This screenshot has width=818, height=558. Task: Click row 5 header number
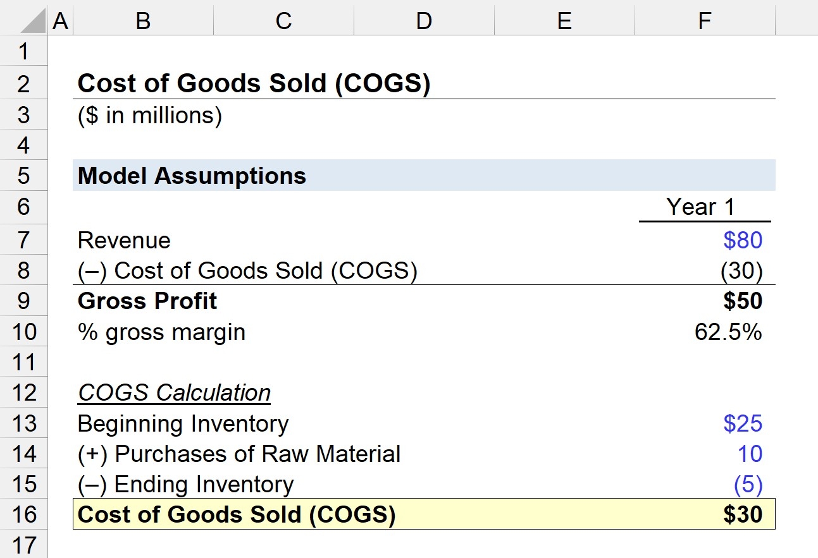pyautogui.click(x=24, y=176)
